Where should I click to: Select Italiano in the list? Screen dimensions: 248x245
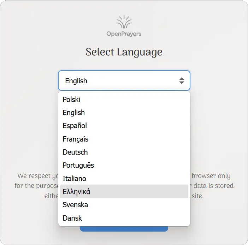[x=75, y=179]
